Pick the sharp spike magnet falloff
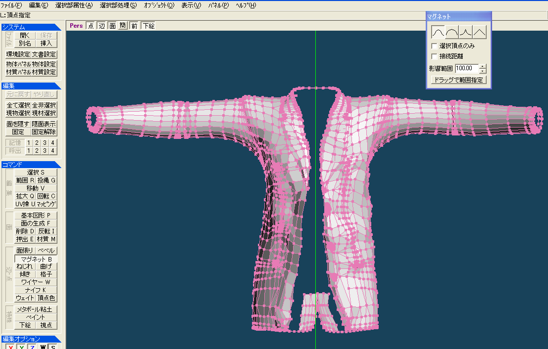Image resolution: width=548 pixels, height=349 pixels. pos(466,32)
